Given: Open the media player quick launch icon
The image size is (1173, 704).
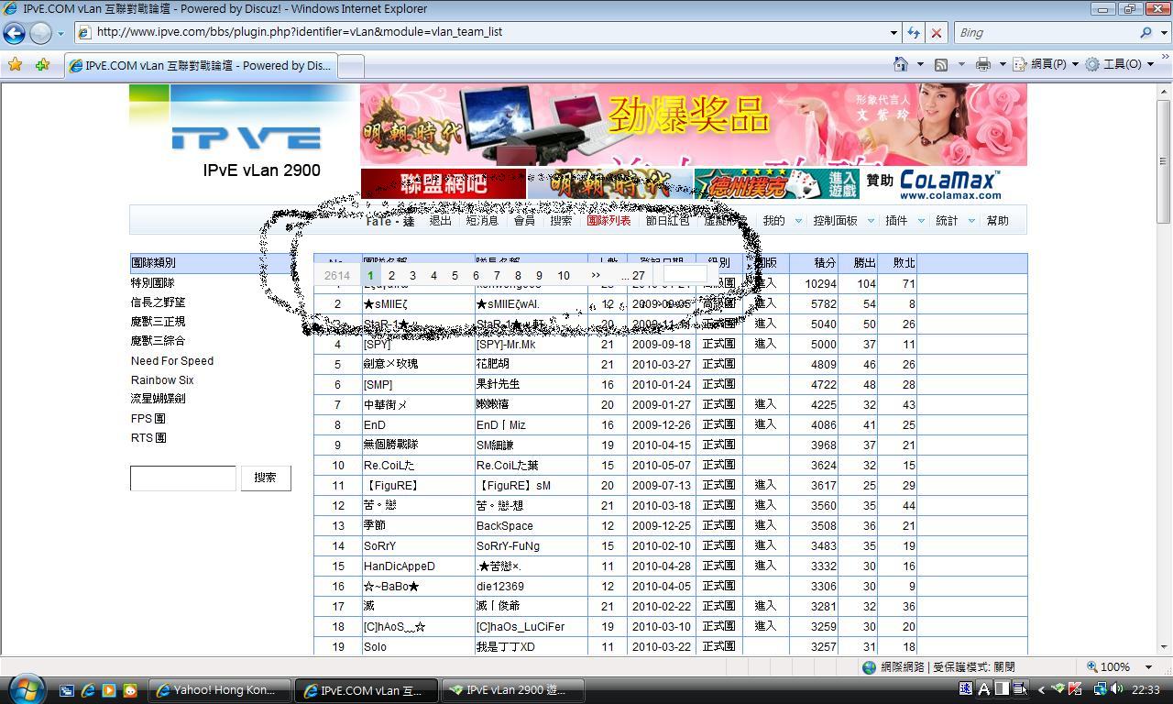Looking at the screenshot, I should click(109, 690).
